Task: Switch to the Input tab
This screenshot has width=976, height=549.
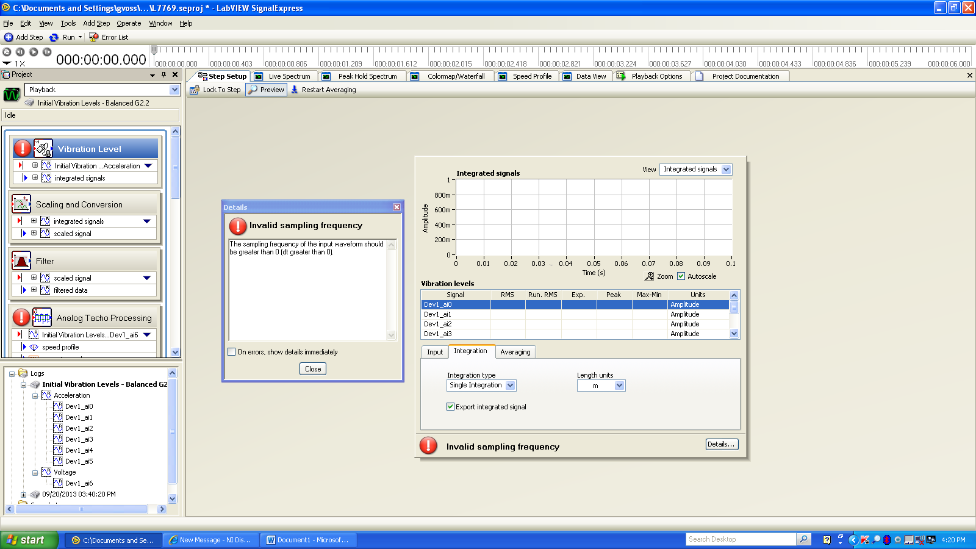Action: 435,352
